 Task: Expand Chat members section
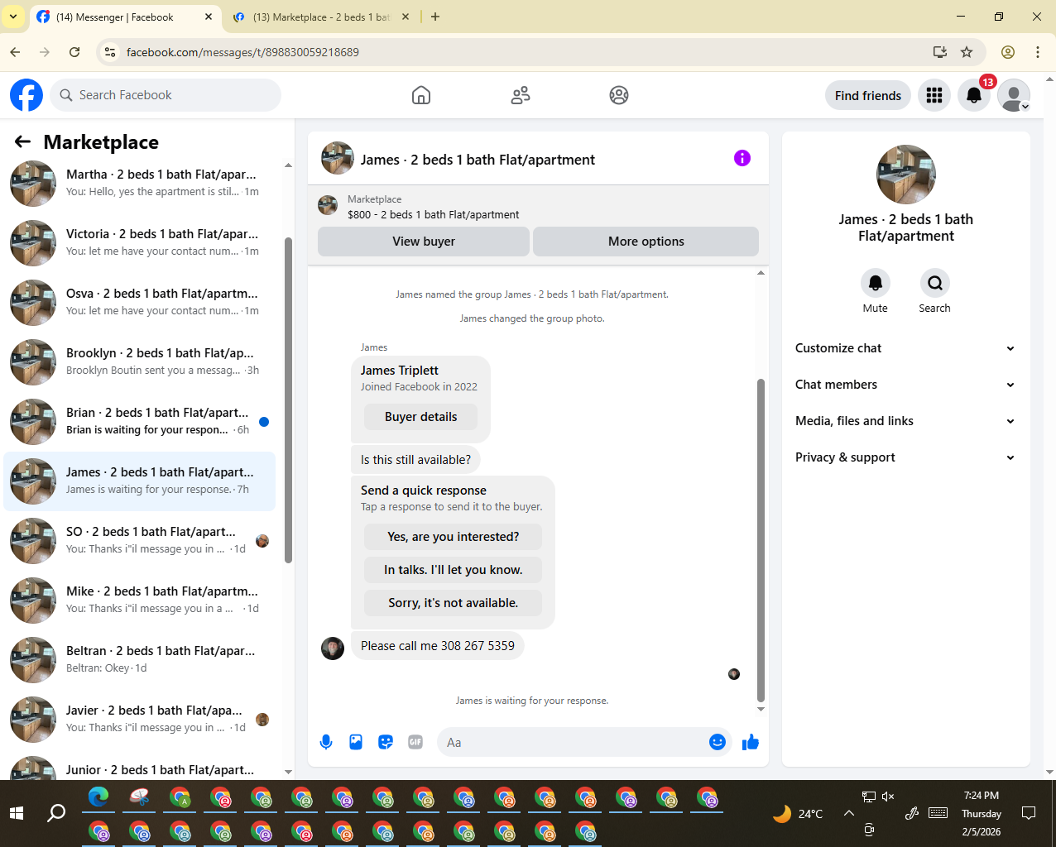tap(906, 385)
